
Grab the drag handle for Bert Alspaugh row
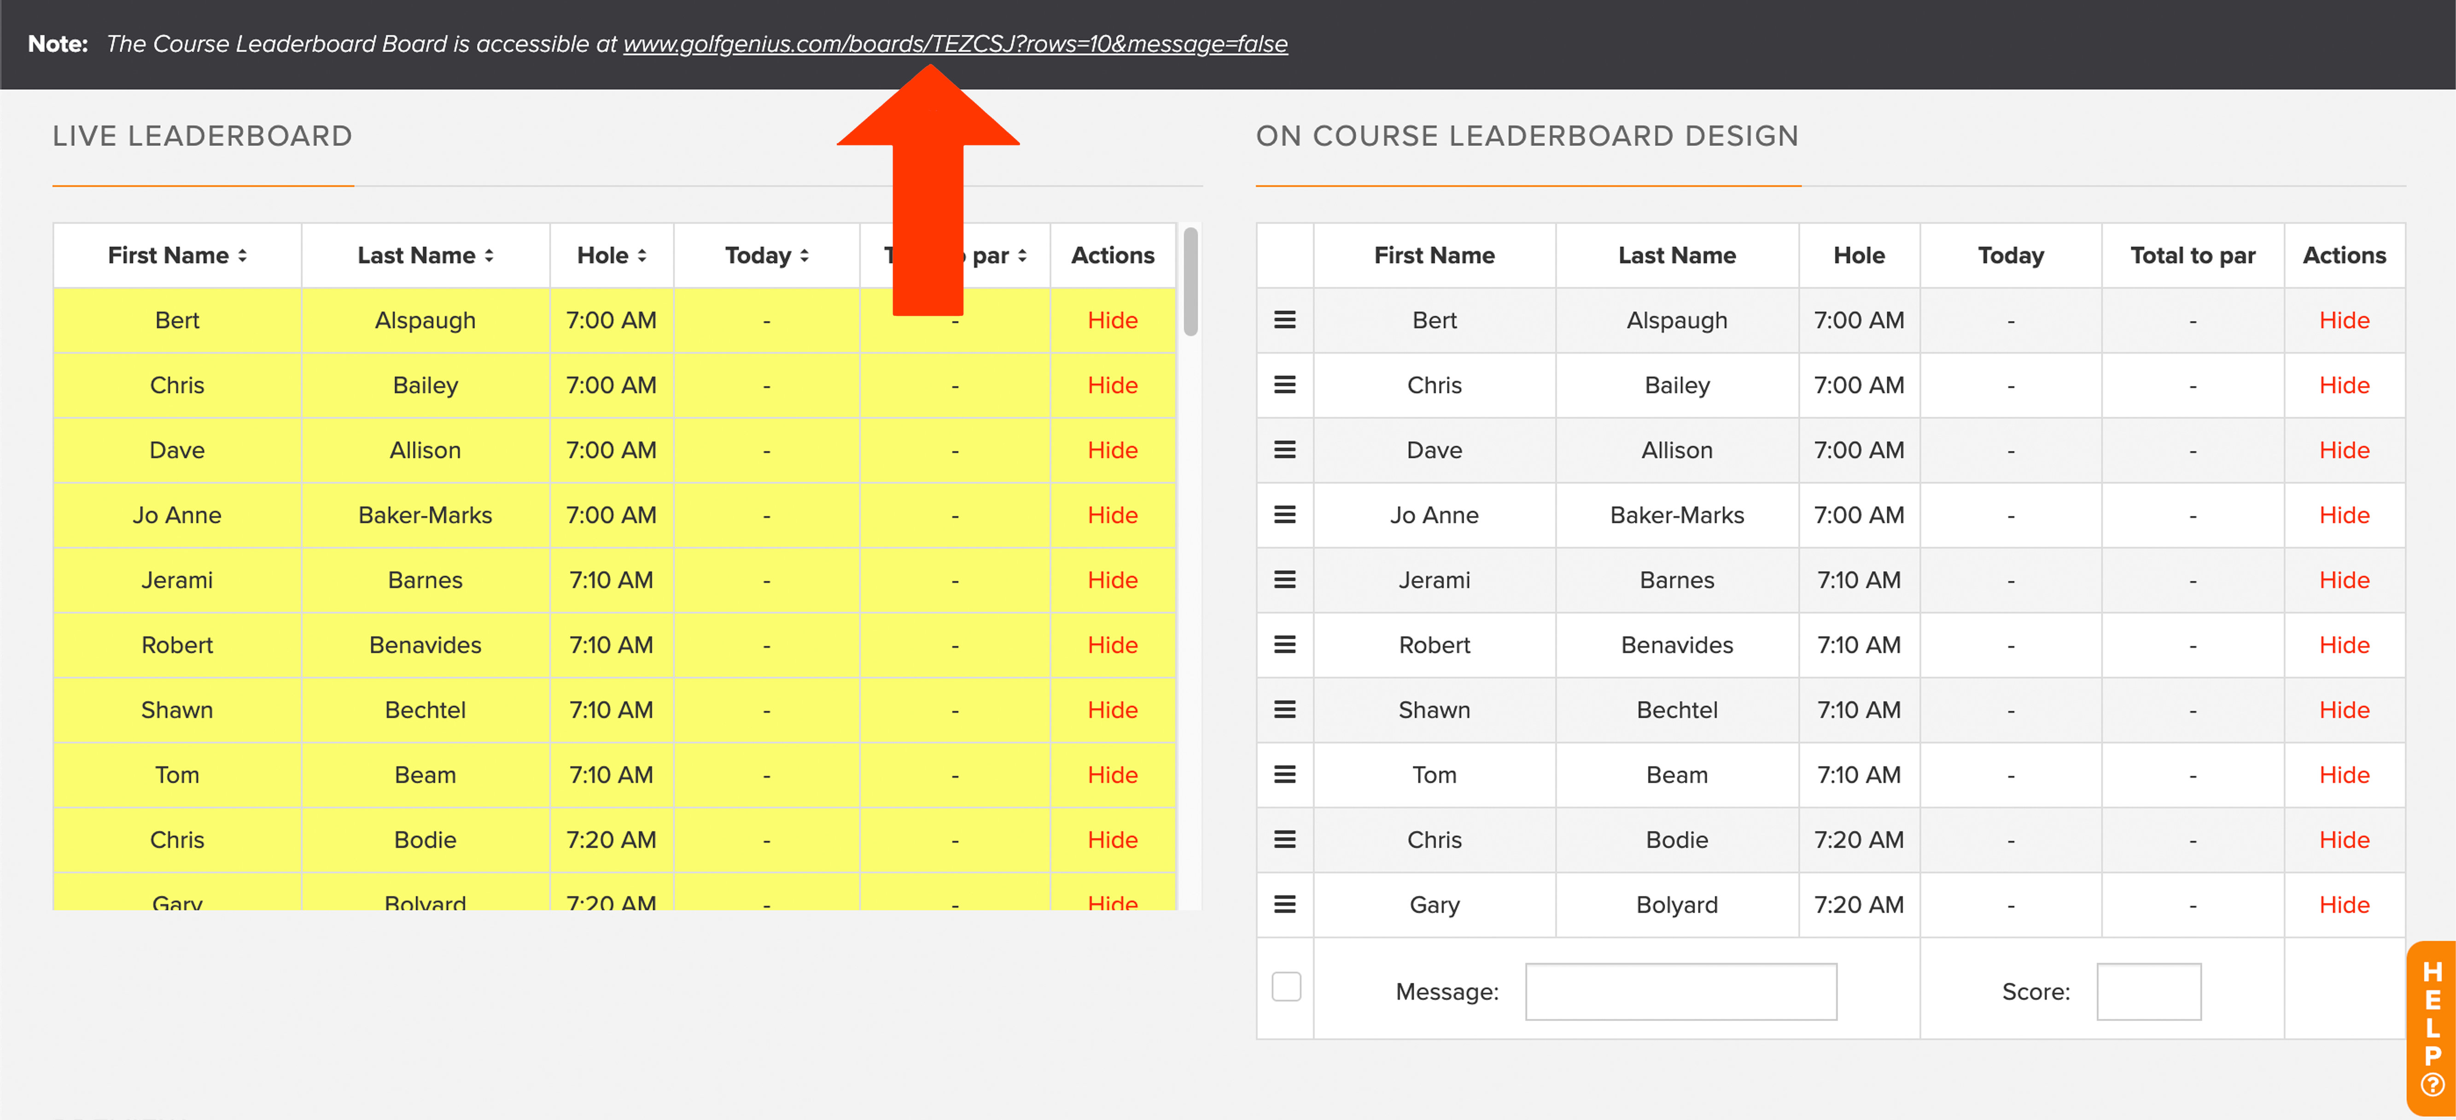point(1284,320)
